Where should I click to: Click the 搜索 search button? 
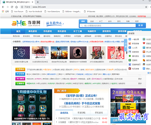140,25
